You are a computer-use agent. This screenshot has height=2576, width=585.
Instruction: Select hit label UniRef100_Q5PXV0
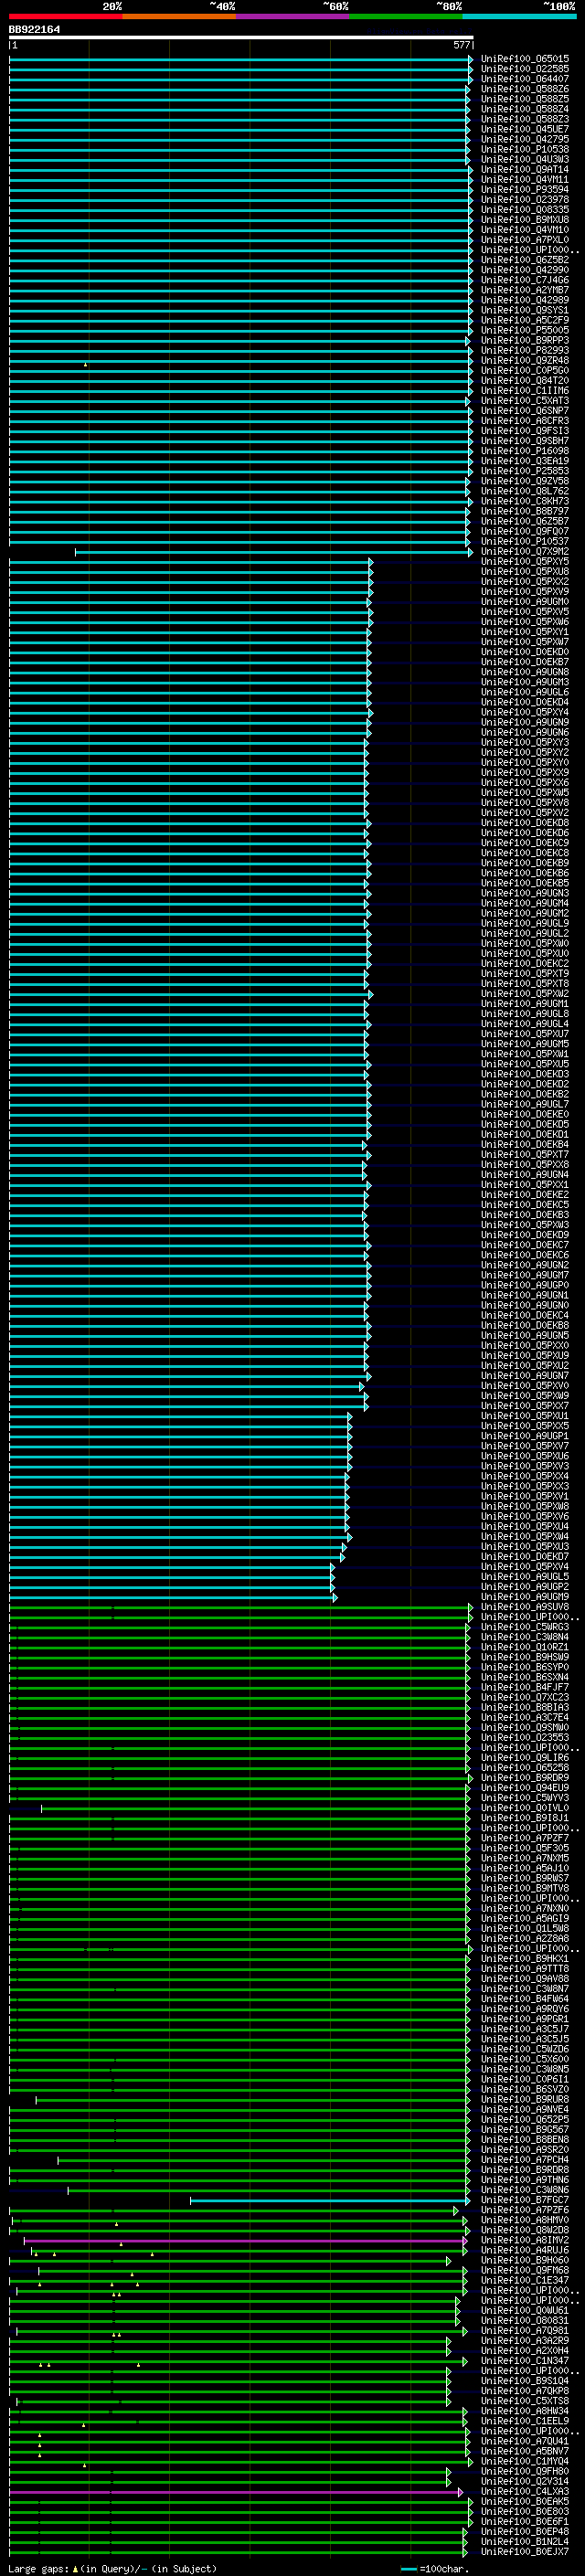click(524, 1386)
